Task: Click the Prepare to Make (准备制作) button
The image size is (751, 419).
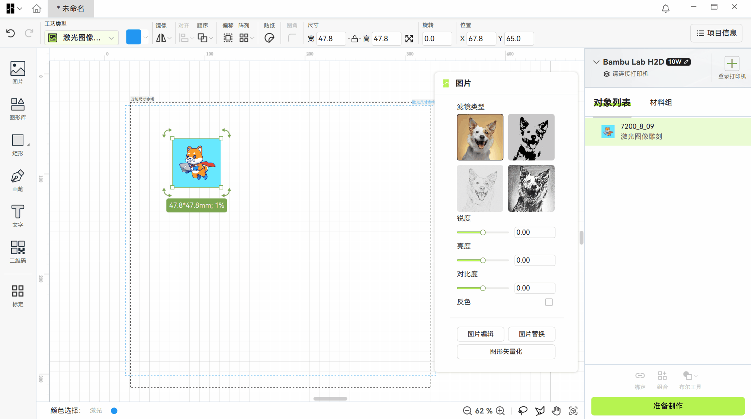Action: point(668,406)
